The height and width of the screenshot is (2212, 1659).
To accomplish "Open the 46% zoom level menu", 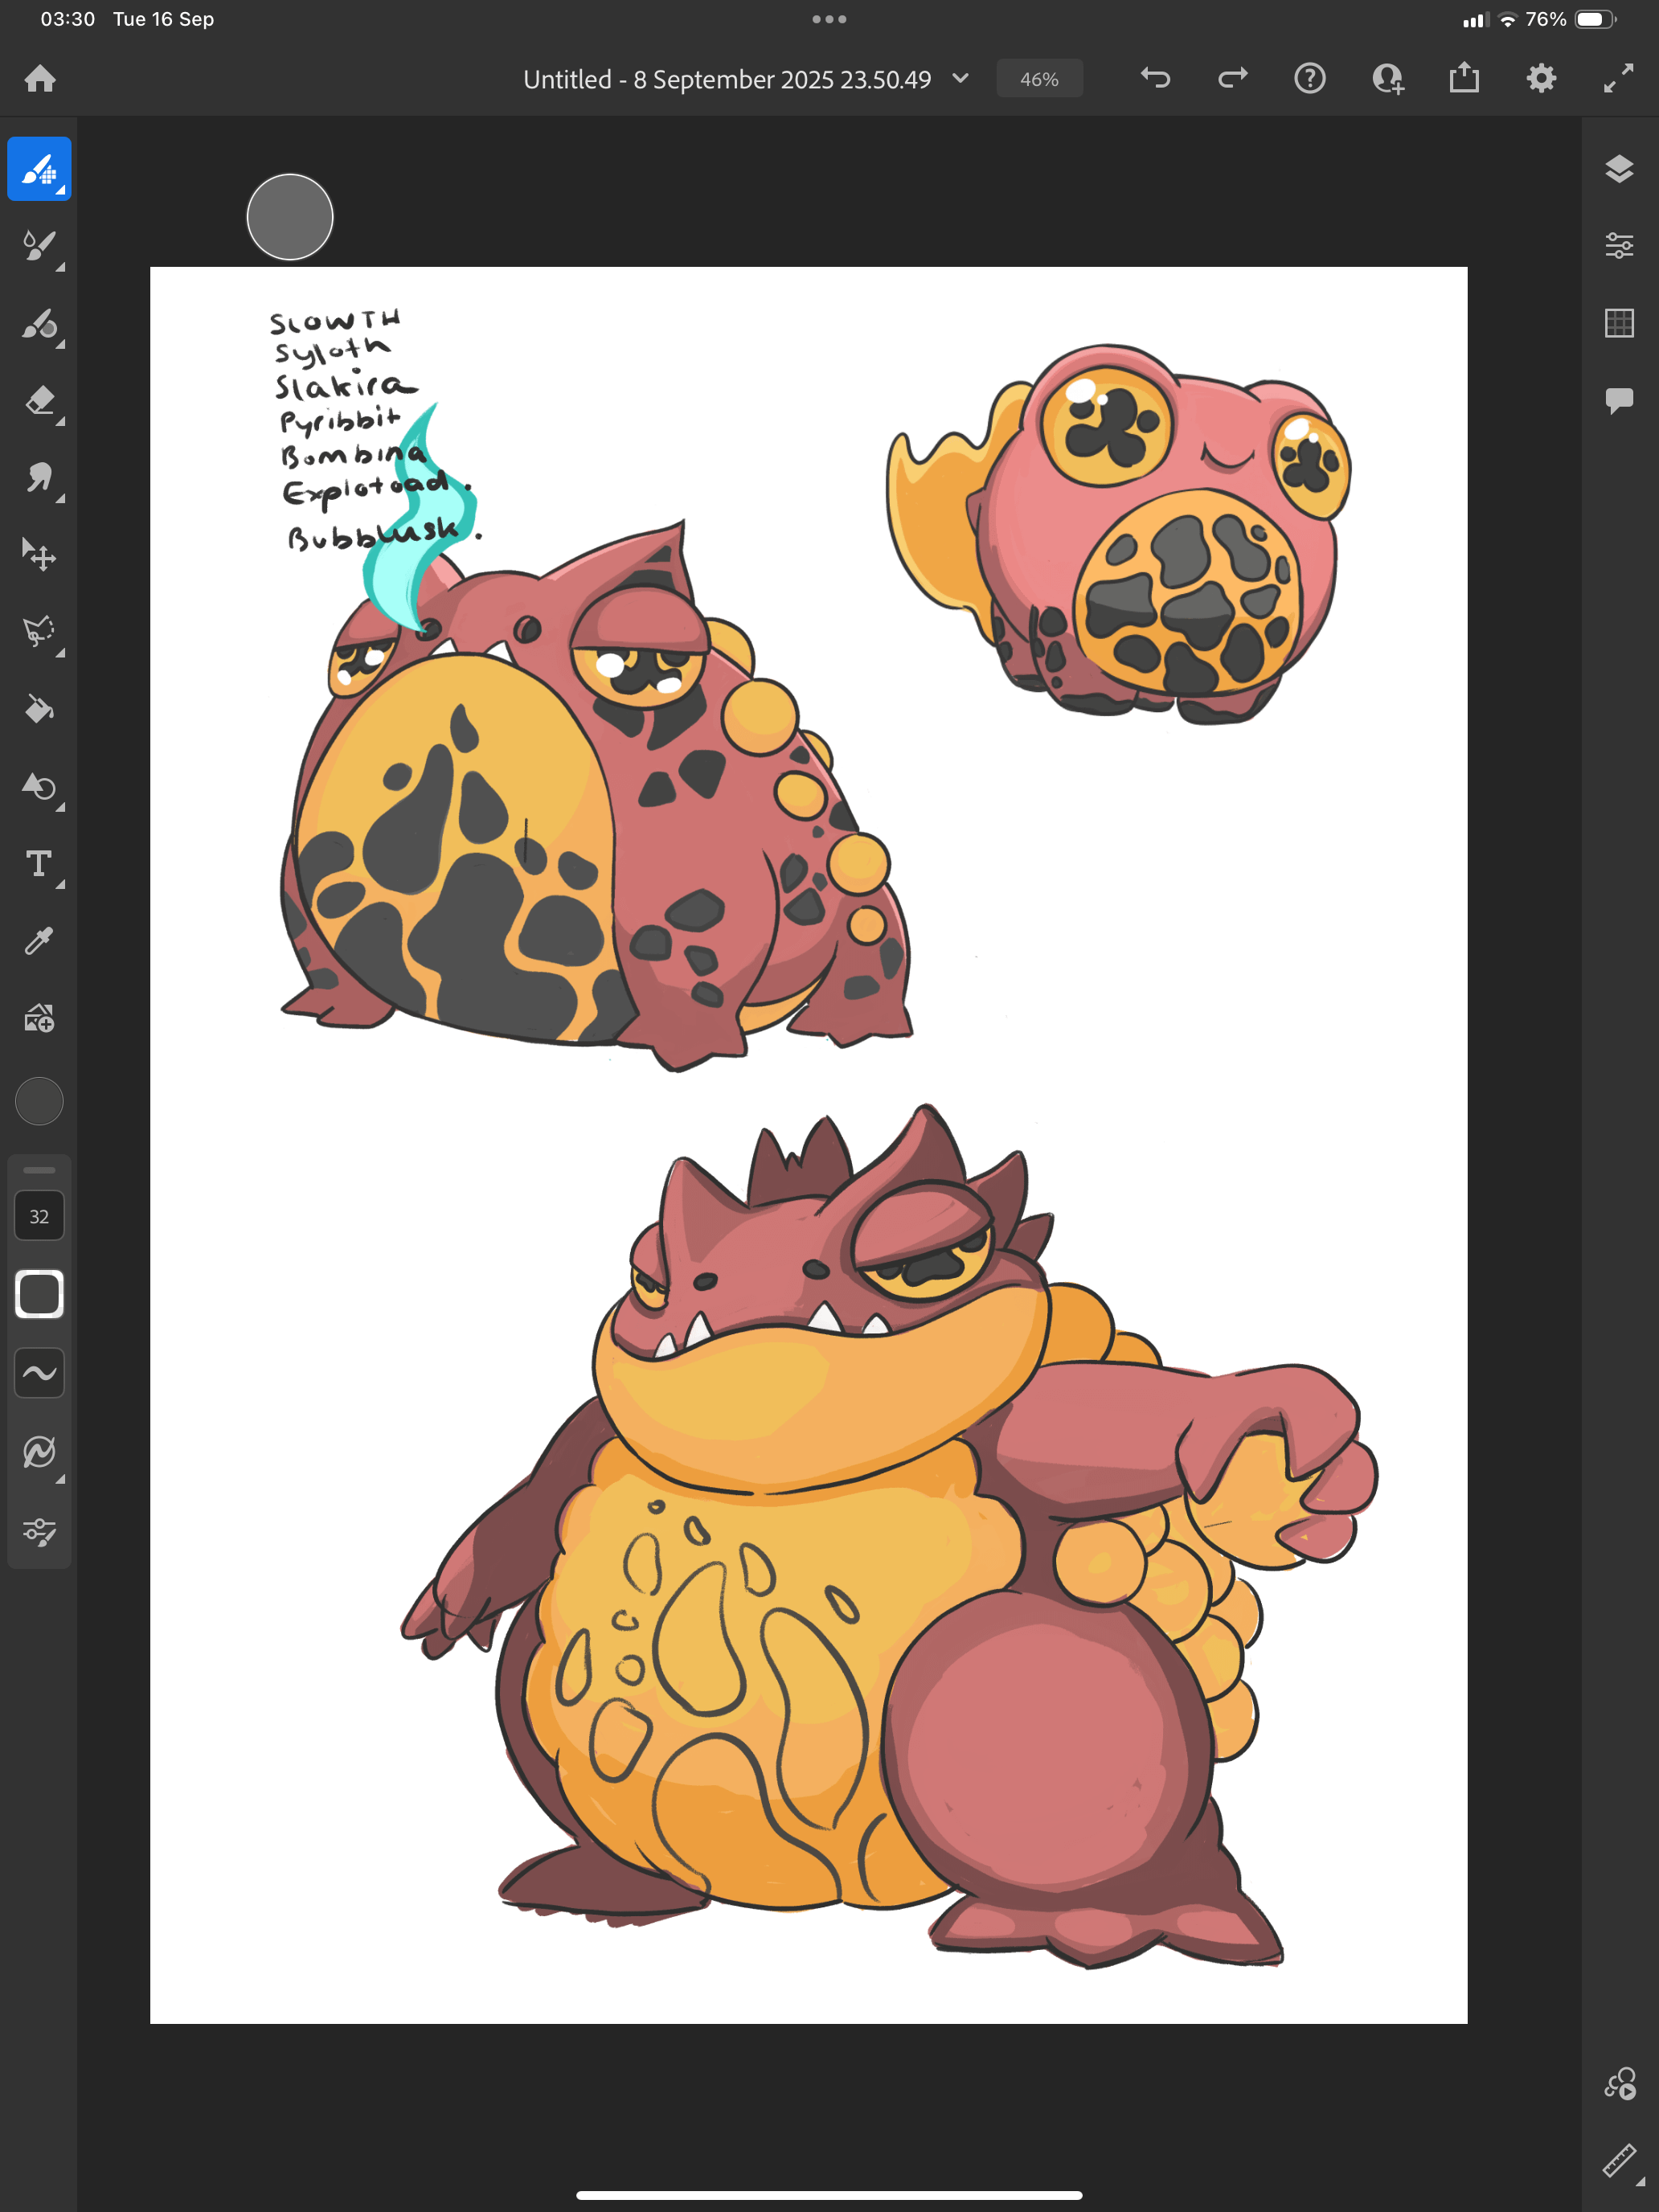I will (1039, 79).
